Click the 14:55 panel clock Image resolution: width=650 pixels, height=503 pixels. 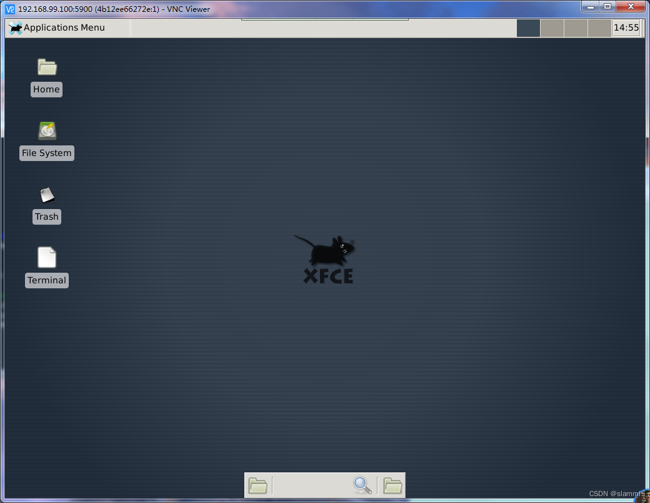[626, 27]
